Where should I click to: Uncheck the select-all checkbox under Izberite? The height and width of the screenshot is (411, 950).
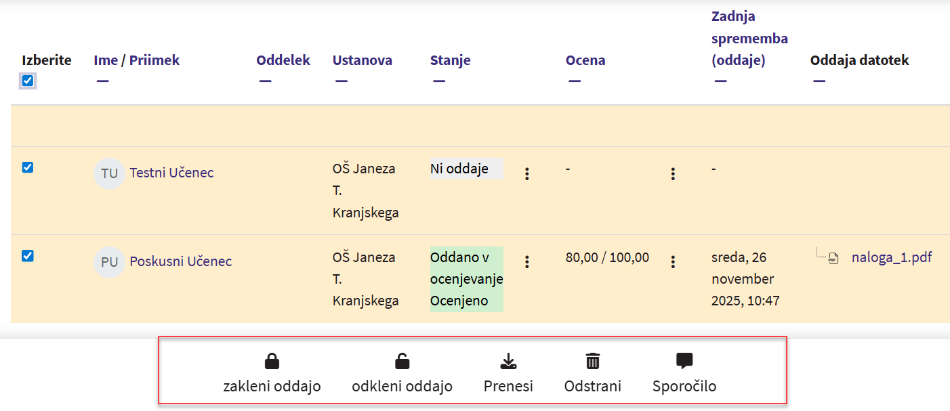28,81
